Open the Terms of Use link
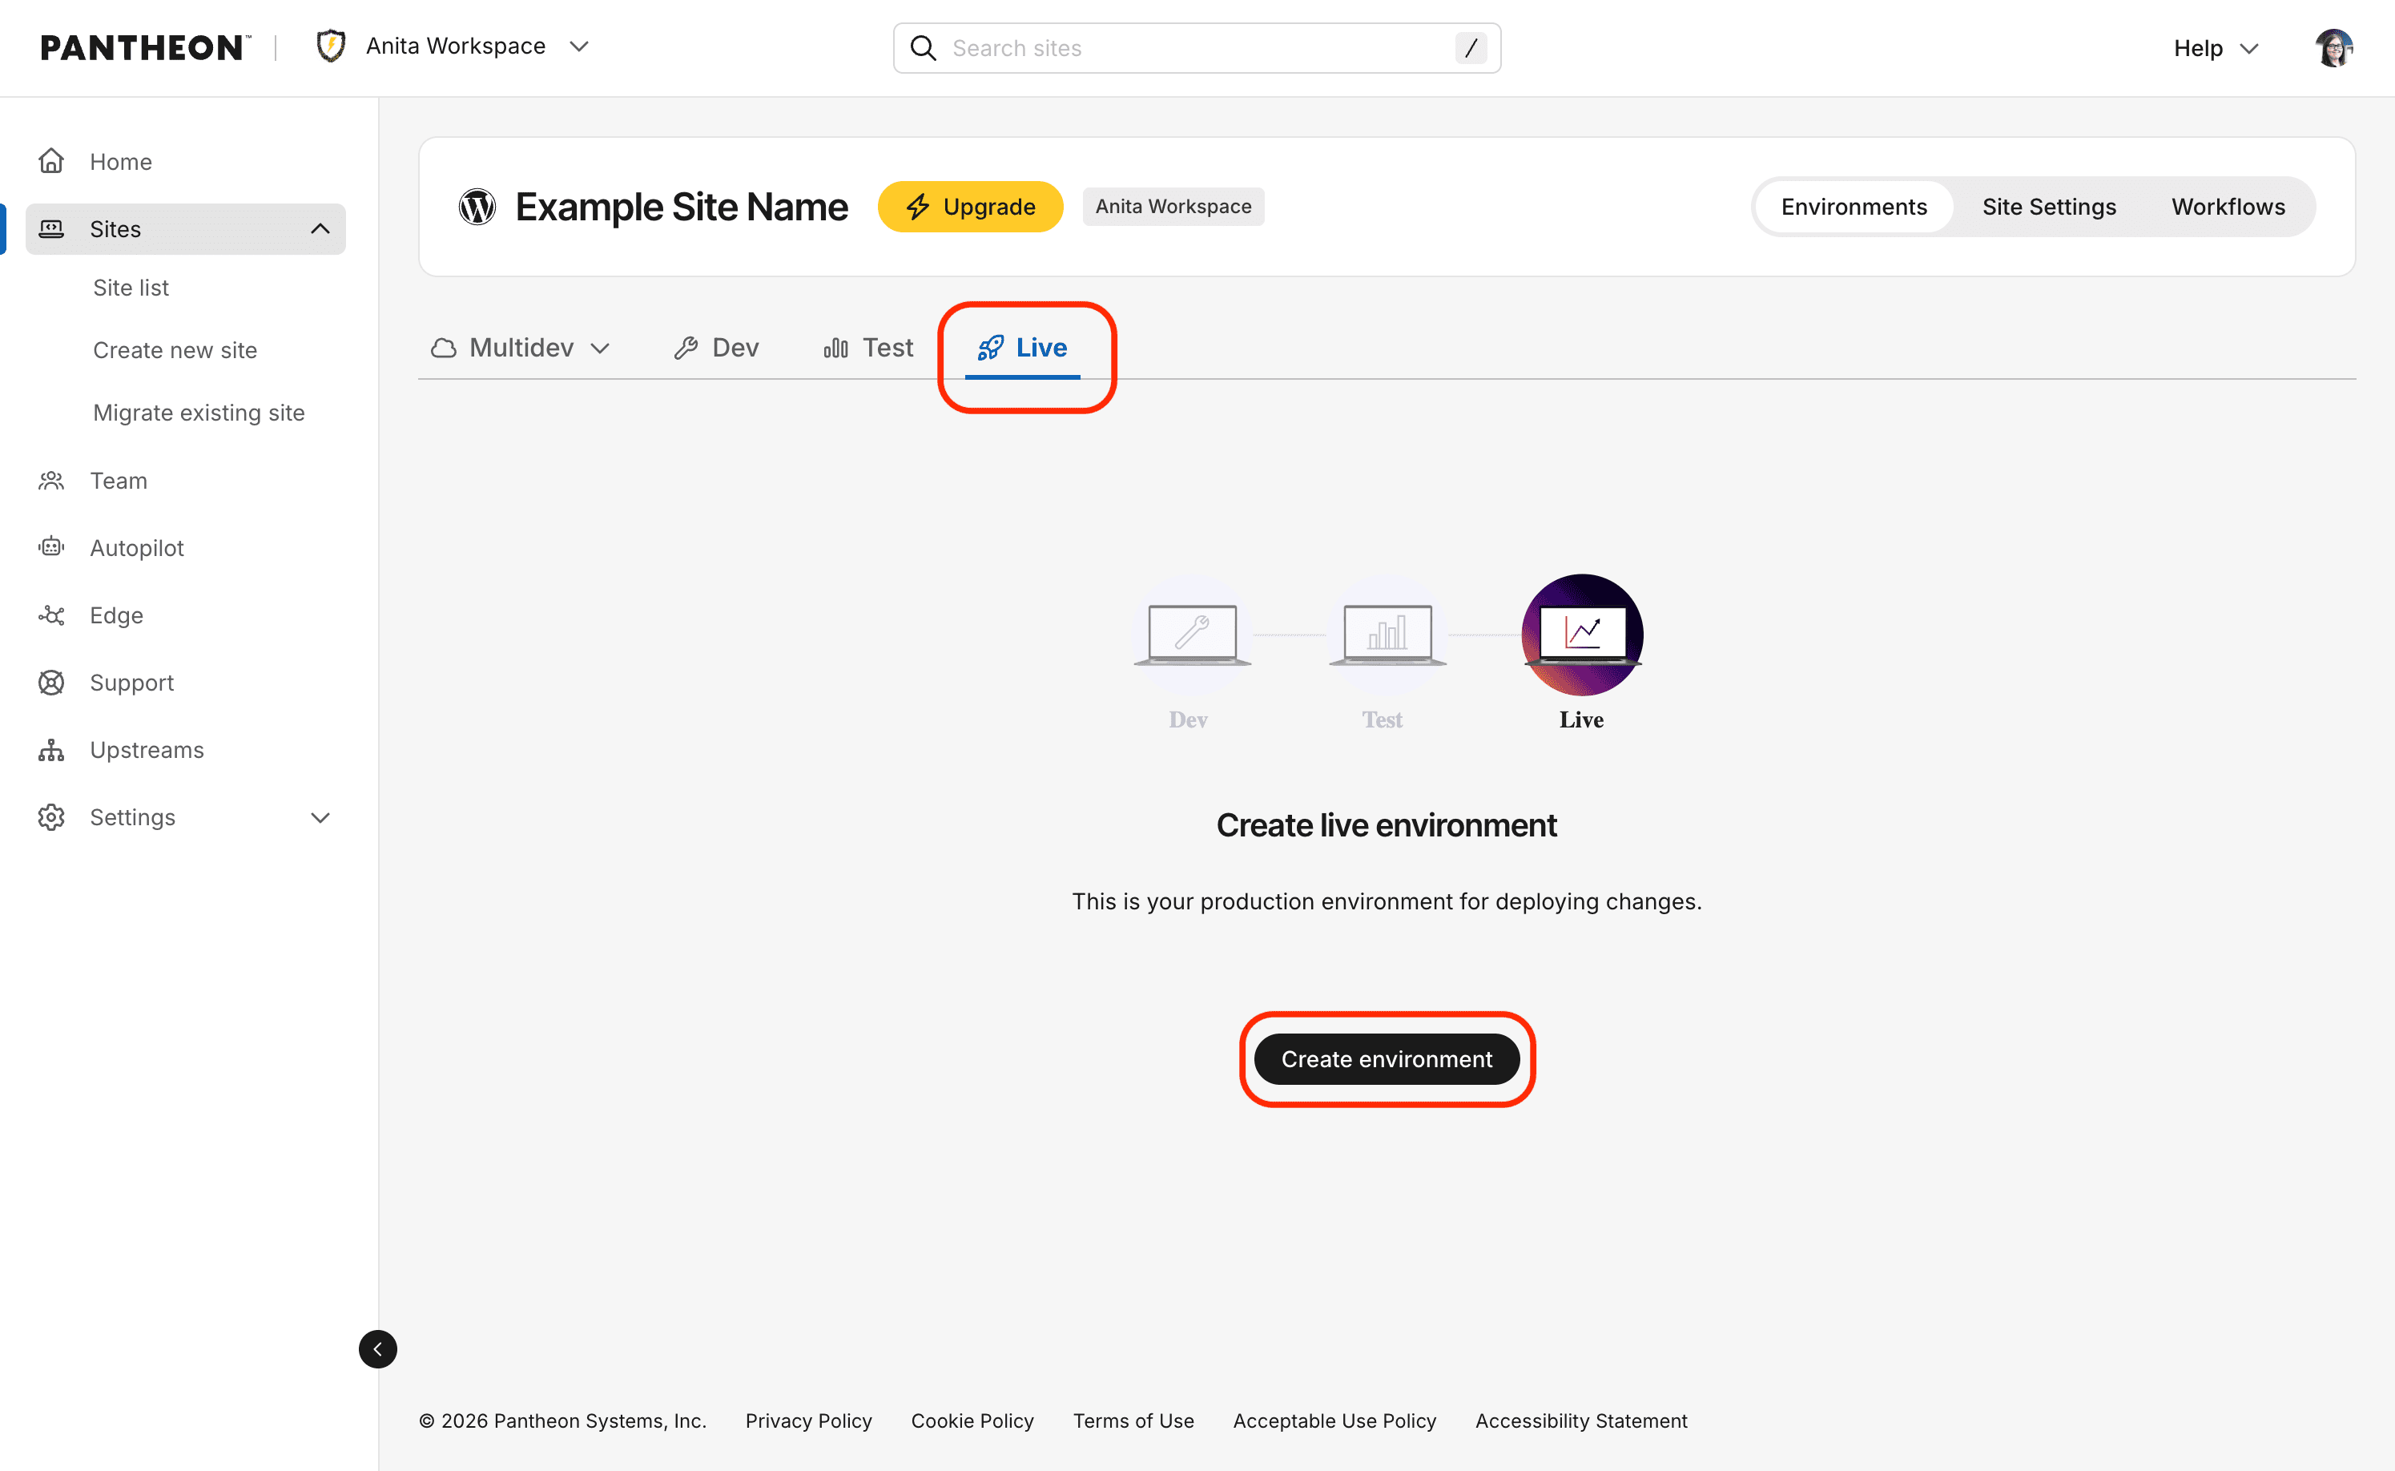Image resolution: width=2395 pixels, height=1471 pixels. tap(1133, 1421)
